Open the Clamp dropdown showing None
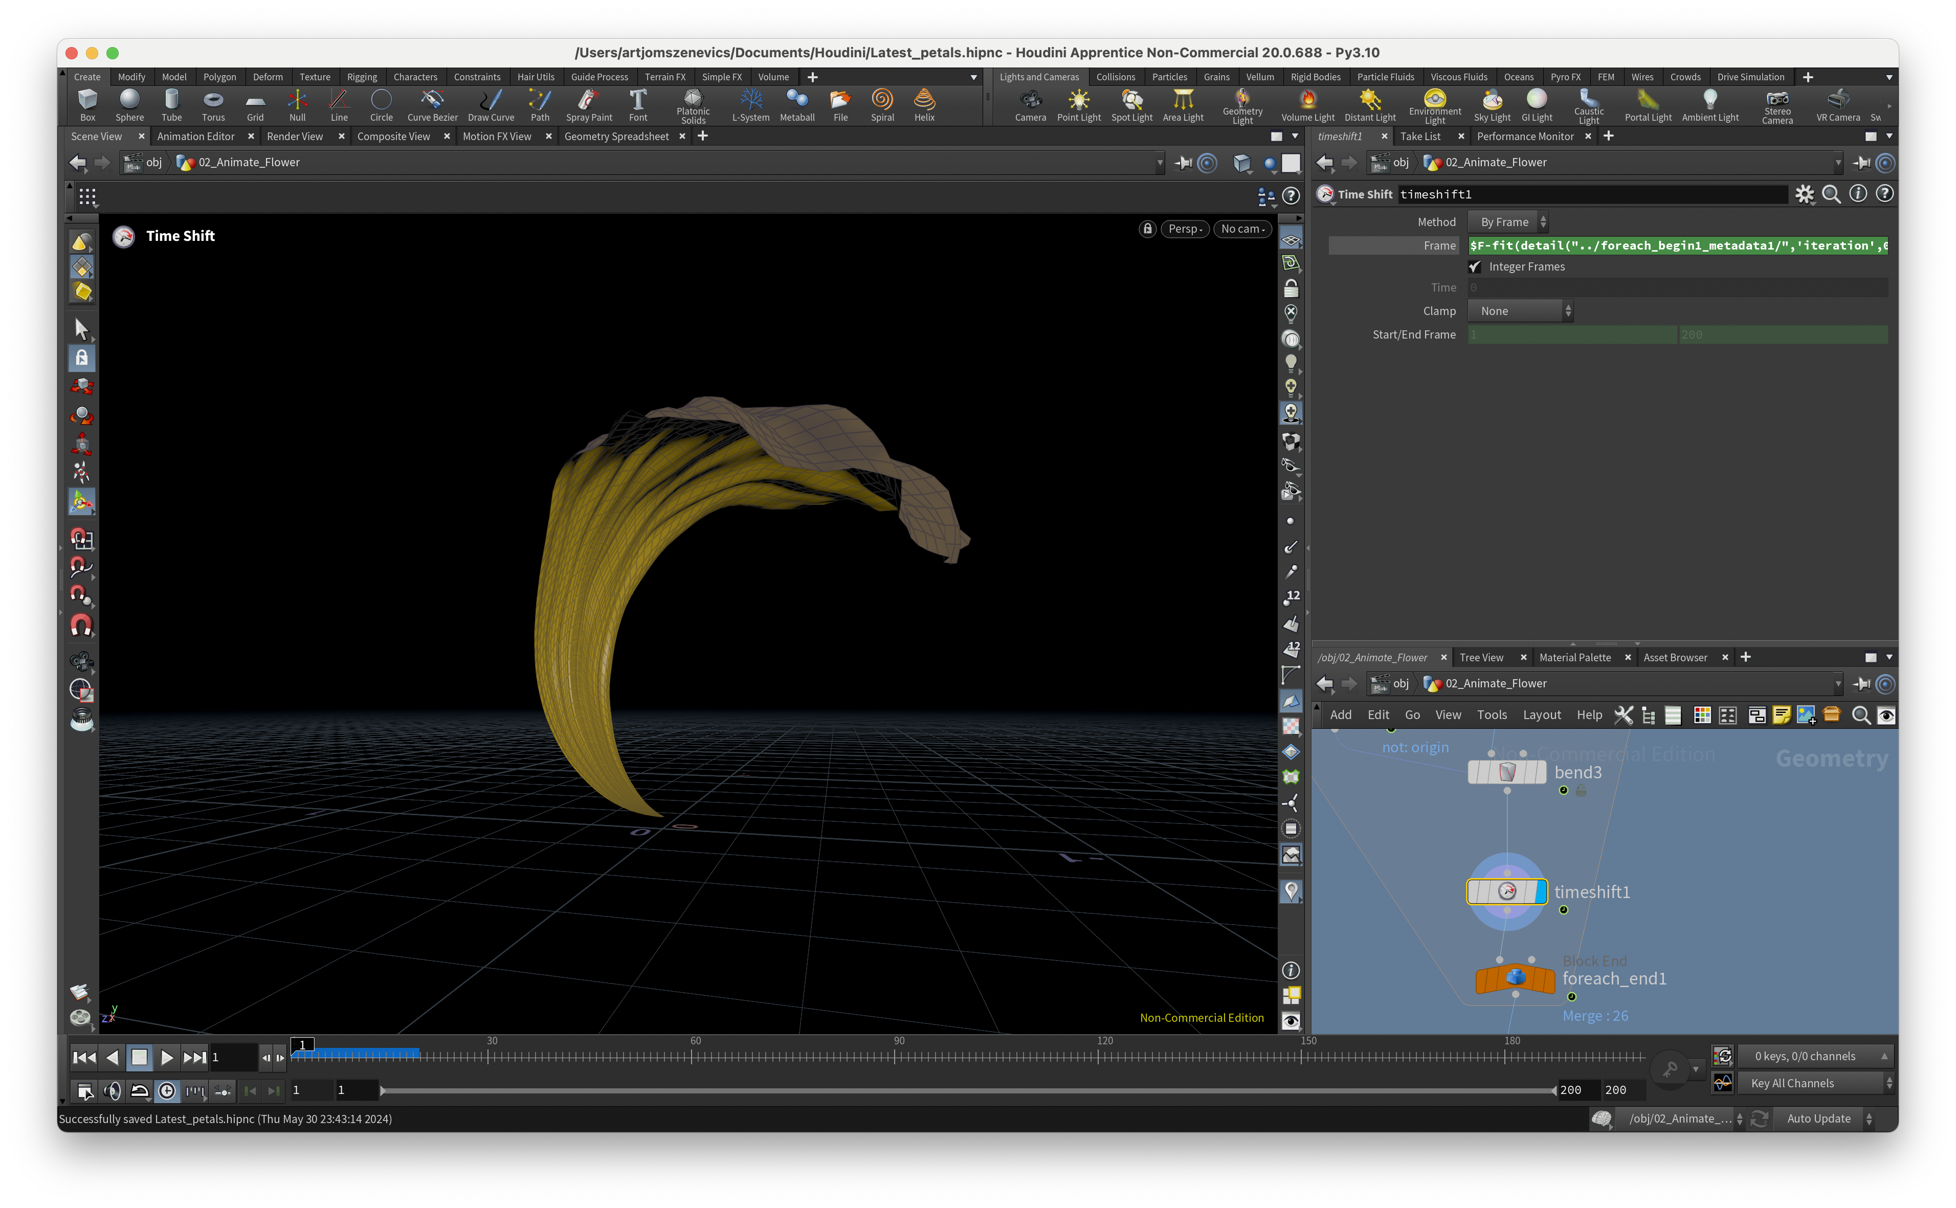Screen dimensions: 1956x1208 1521,311
